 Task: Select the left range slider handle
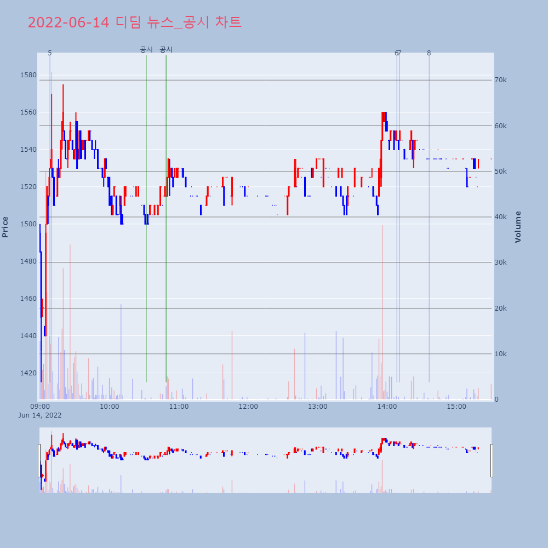pyautogui.click(x=39, y=460)
